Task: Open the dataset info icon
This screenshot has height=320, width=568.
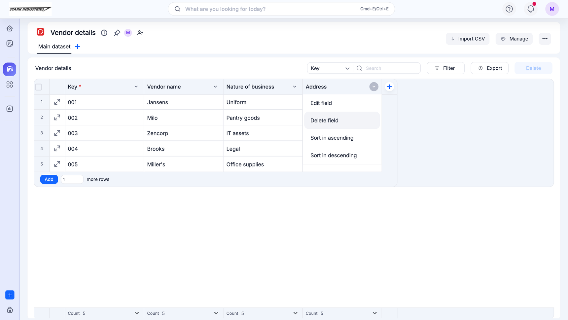Action: coord(104,33)
